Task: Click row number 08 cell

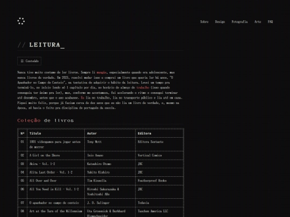Action: 23,212
